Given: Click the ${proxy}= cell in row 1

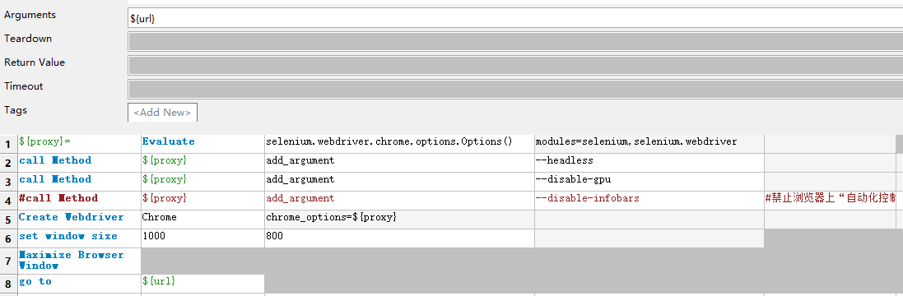Looking at the screenshot, I should click(x=80, y=144).
